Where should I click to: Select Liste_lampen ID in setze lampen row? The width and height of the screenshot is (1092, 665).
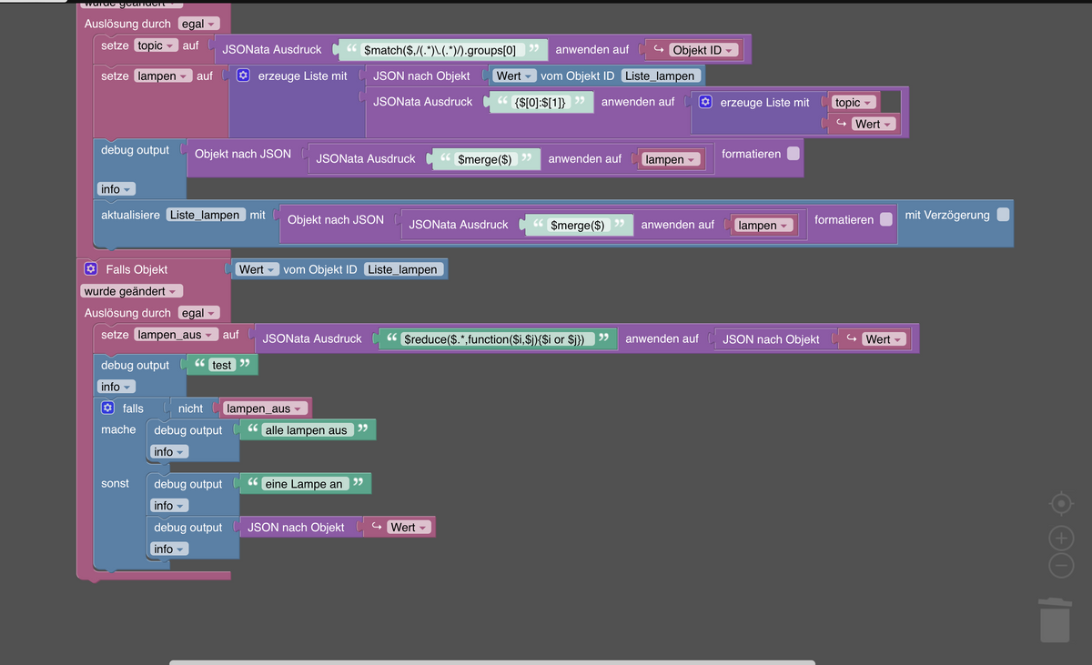pyautogui.click(x=661, y=76)
